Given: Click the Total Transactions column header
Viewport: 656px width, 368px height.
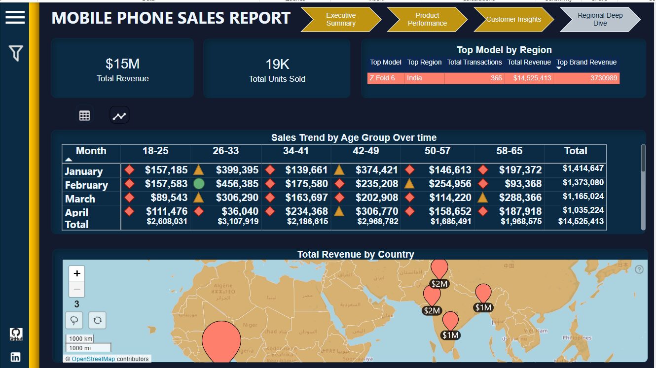Looking at the screenshot, I should pyautogui.click(x=474, y=62).
